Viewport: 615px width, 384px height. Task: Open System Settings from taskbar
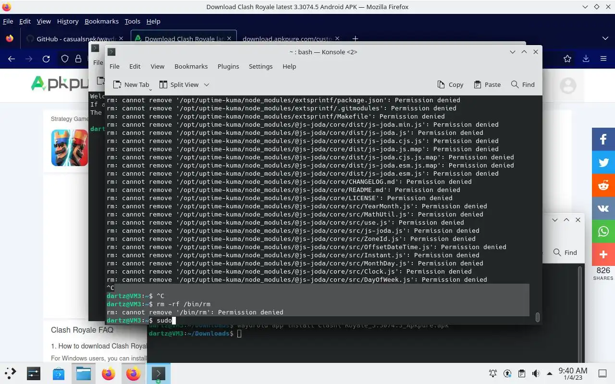[x=33, y=373]
